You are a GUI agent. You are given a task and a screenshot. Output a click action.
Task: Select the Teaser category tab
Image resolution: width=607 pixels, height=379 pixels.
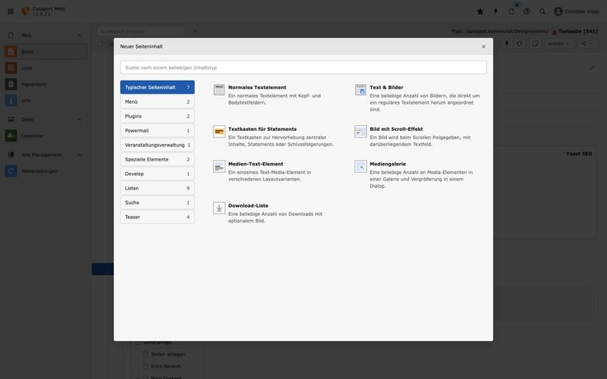[157, 217]
